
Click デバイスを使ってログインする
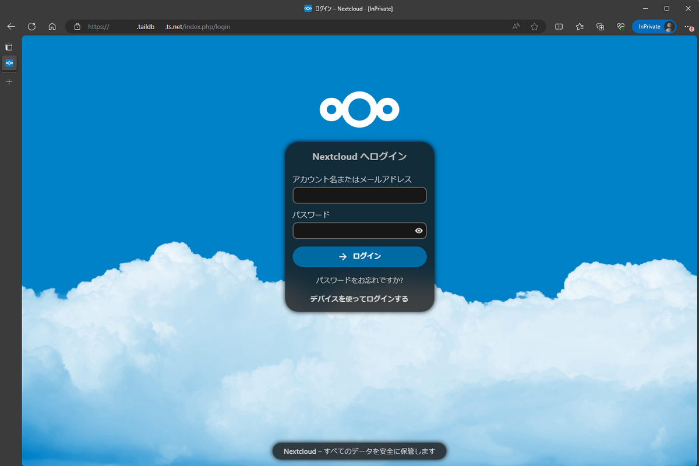(359, 298)
